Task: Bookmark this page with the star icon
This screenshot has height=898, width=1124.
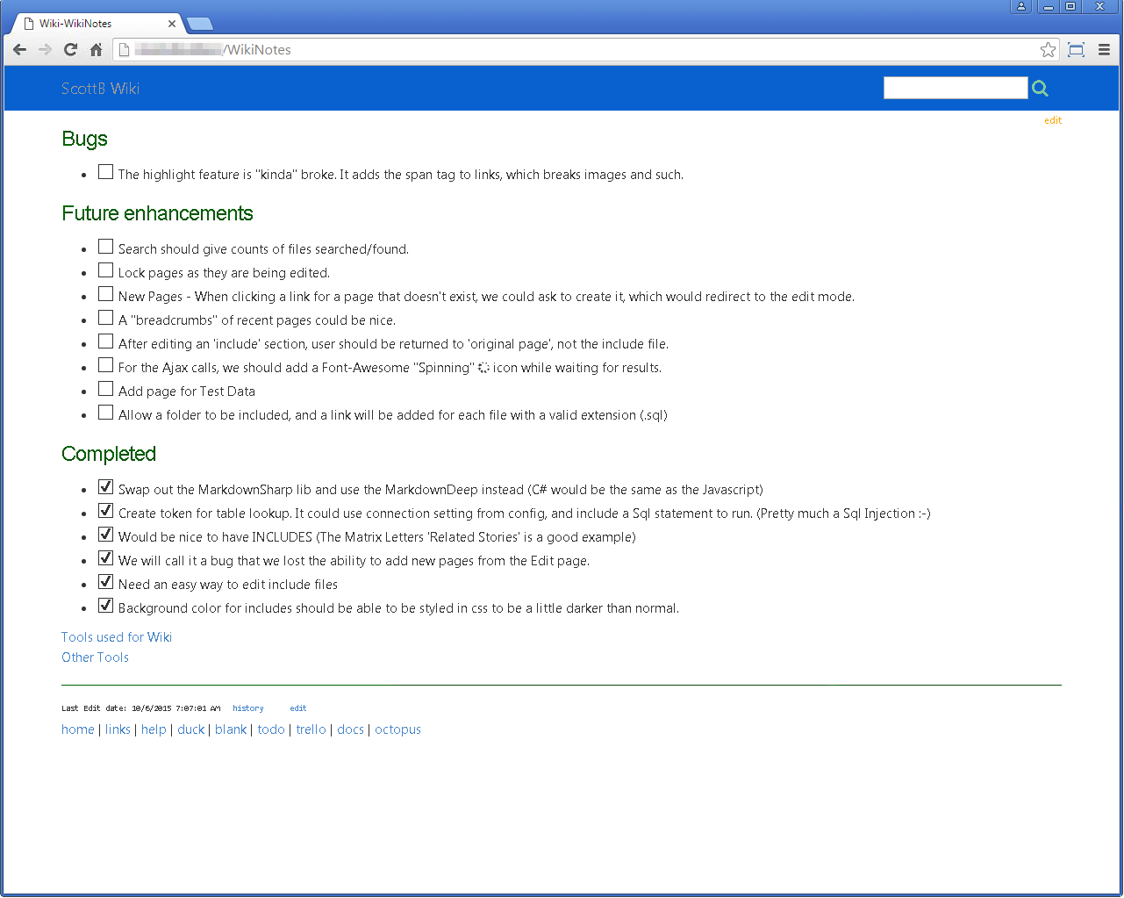Action: tap(1048, 50)
